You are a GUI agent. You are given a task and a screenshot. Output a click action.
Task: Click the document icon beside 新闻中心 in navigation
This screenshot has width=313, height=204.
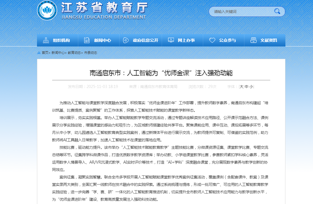click(x=87, y=40)
